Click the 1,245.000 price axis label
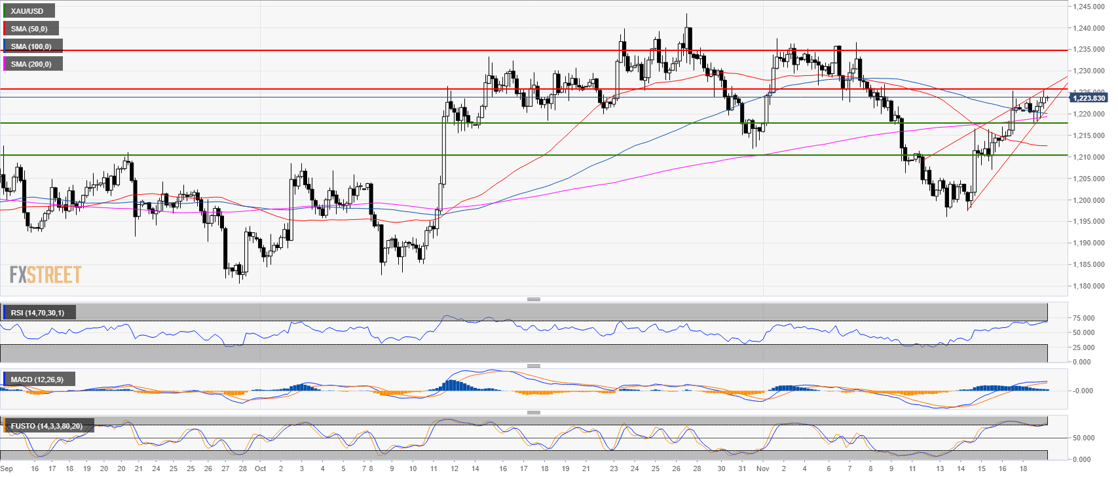The width and height of the screenshot is (1118, 477). [x=1088, y=7]
